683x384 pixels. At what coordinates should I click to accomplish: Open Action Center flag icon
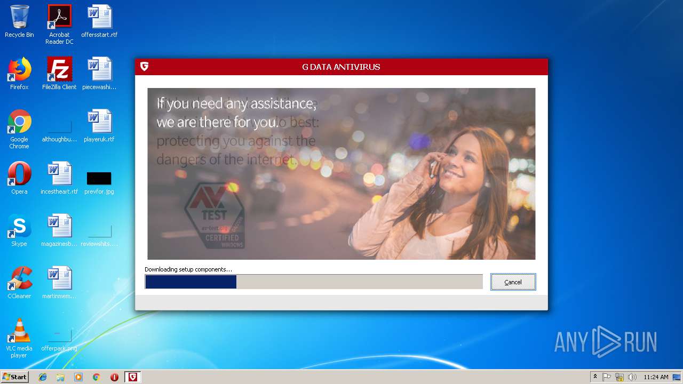tap(607, 377)
